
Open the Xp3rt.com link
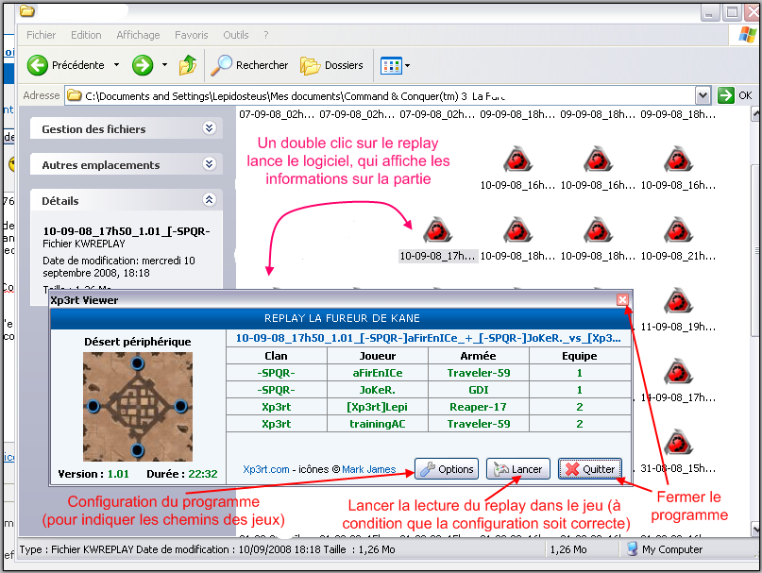coord(266,469)
